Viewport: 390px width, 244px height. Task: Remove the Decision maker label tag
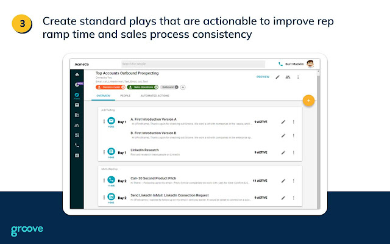(x=123, y=87)
